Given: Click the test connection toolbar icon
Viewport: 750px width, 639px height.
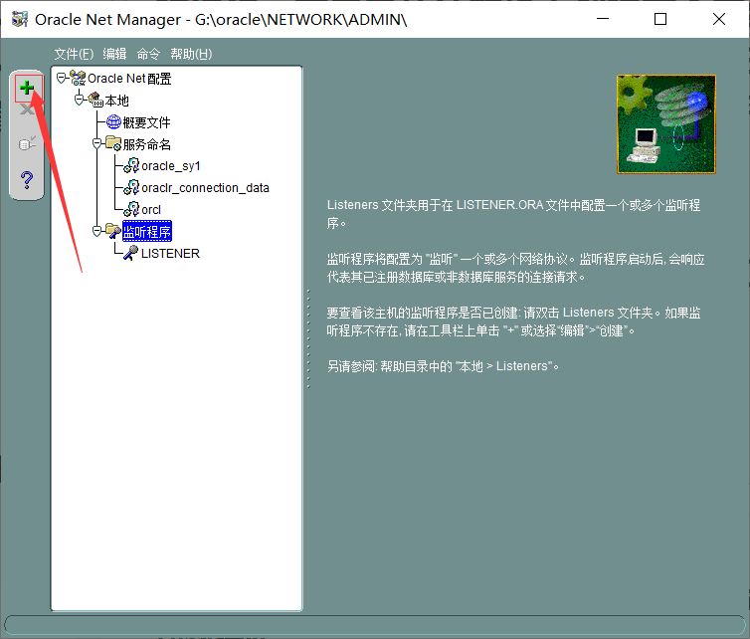Looking at the screenshot, I should click(x=27, y=142).
